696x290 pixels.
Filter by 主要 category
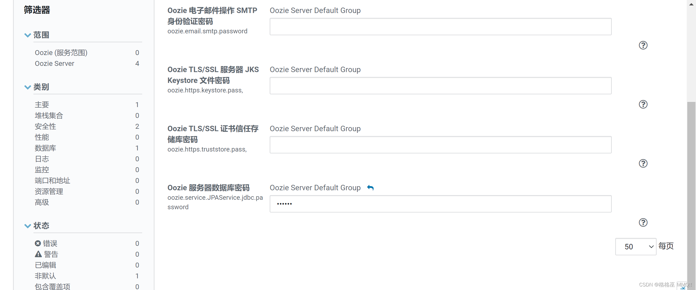tap(42, 105)
